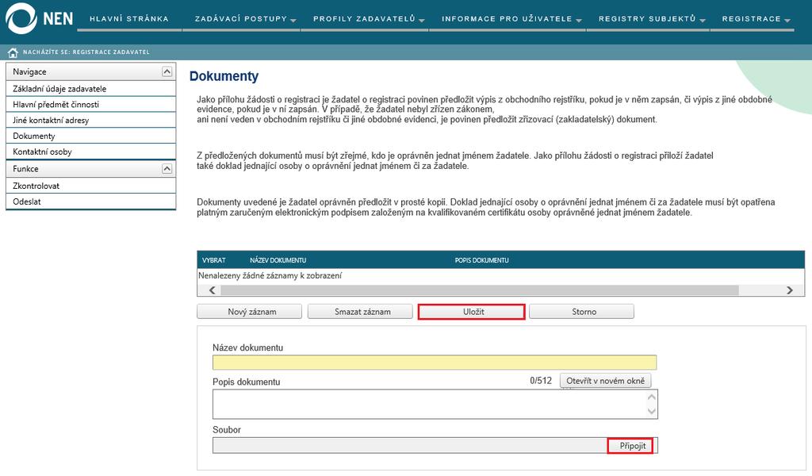This screenshot has width=812, height=476.
Task: Click the Registrace zadavatel breadcrumb text
Action: click(111, 52)
